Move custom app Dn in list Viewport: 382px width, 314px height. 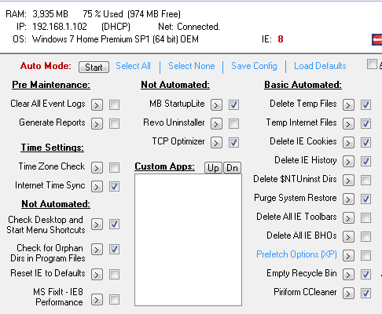[232, 168]
